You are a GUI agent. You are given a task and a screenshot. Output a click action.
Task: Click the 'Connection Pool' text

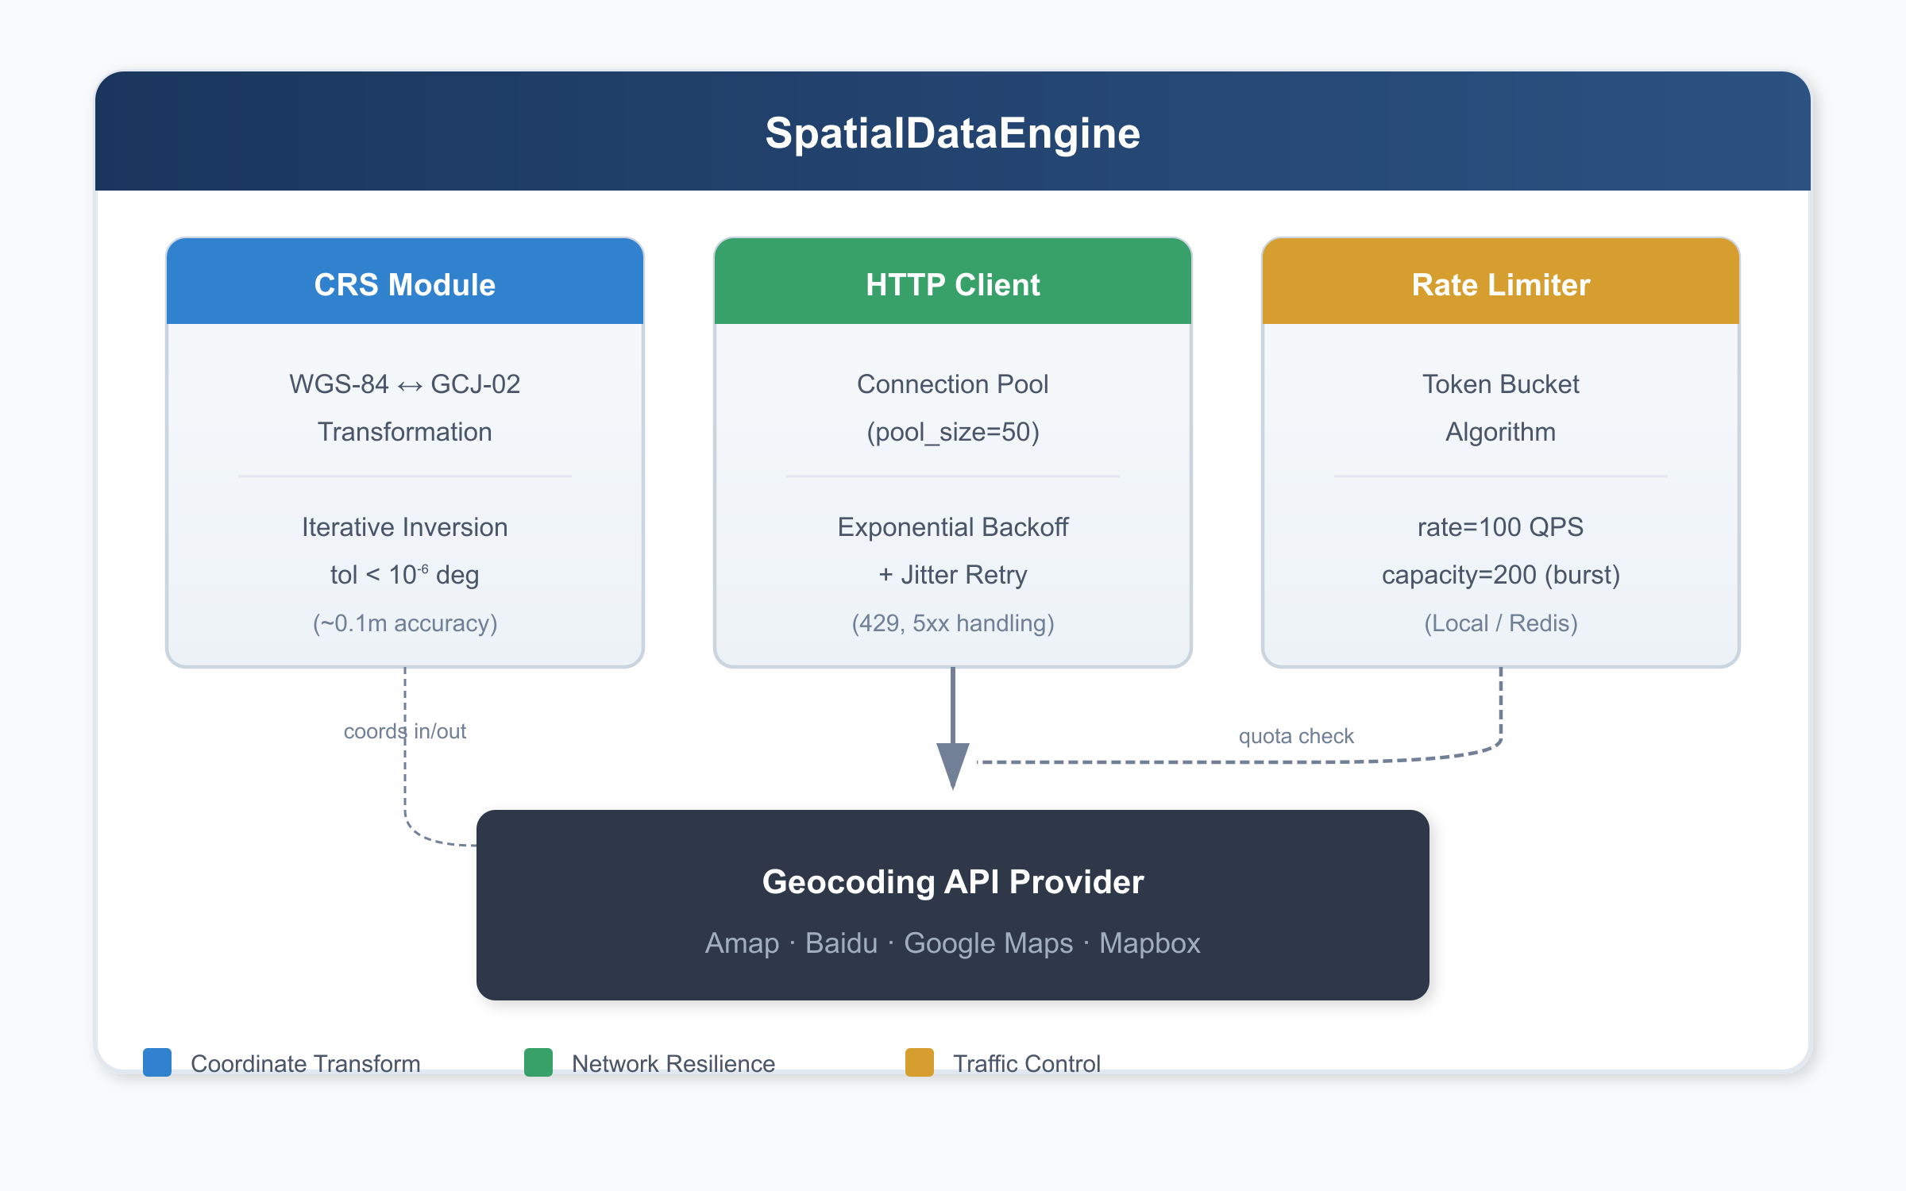tap(952, 384)
